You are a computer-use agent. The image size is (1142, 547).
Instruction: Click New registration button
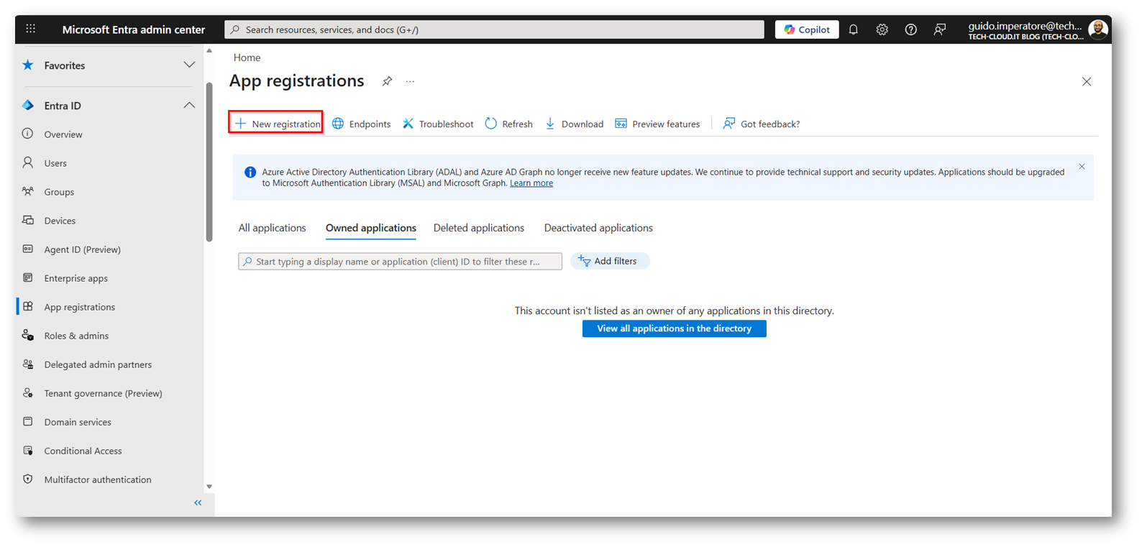(277, 124)
